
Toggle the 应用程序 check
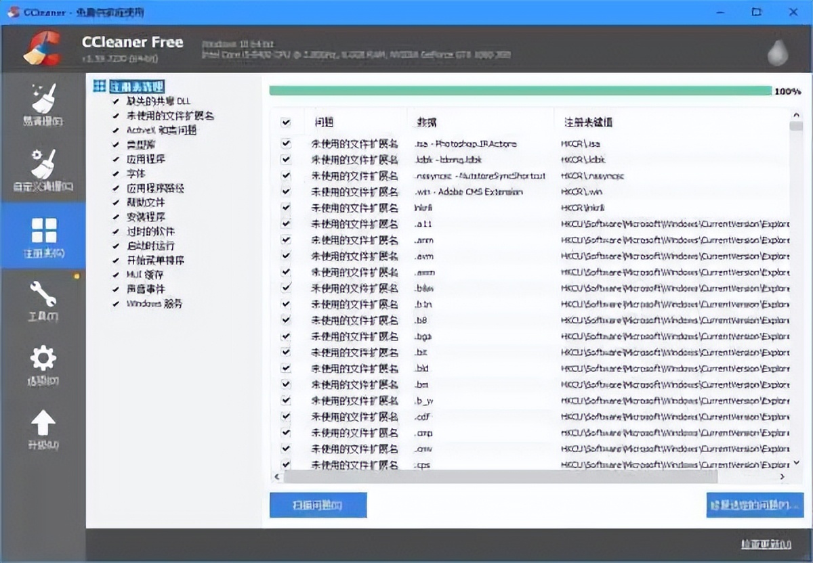(117, 159)
